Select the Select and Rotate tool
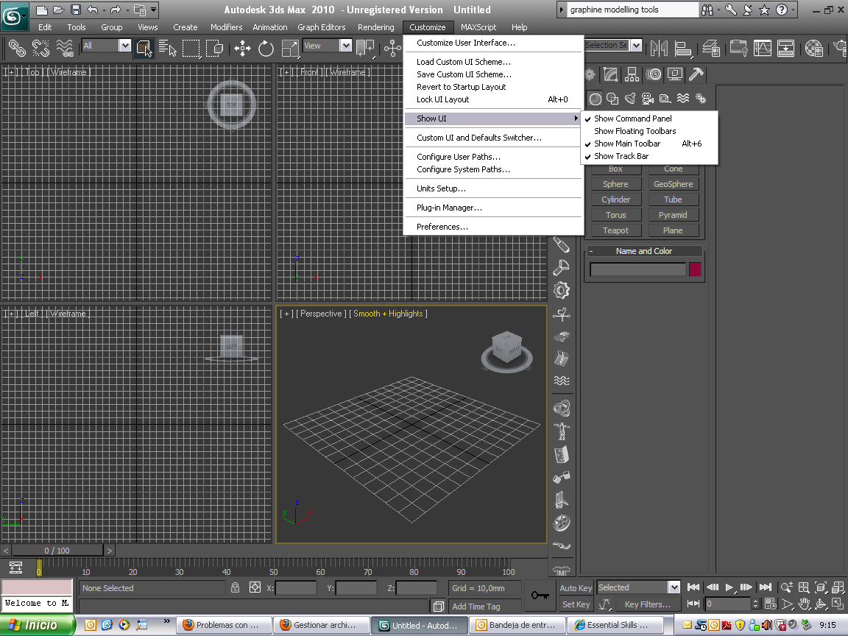This screenshot has height=636, width=848. click(x=266, y=49)
